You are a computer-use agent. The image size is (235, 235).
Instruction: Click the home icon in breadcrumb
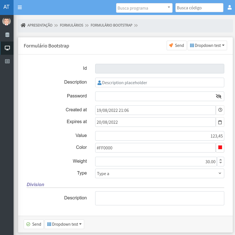pos(23,25)
